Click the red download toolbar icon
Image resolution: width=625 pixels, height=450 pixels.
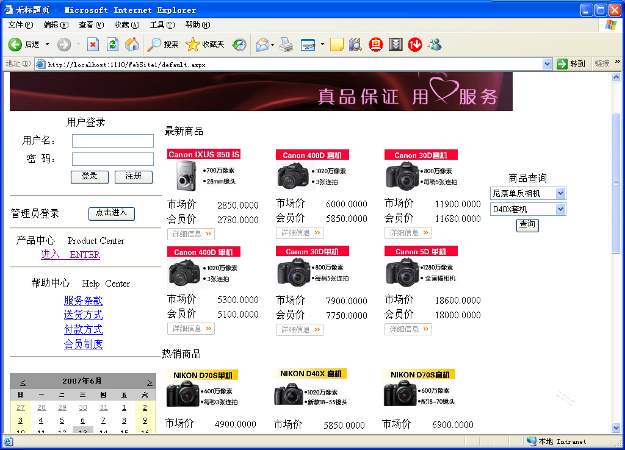pos(375,45)
